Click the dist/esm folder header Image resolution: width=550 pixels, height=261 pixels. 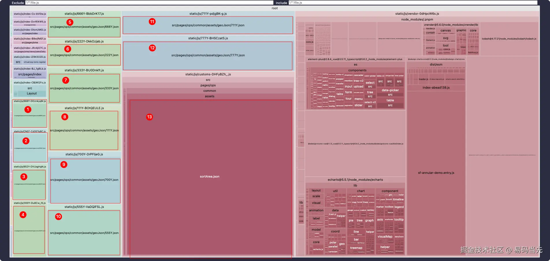(436, 64)
